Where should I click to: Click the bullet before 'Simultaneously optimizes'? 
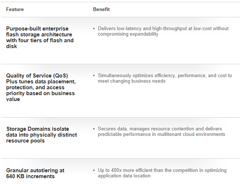point(94,76)
